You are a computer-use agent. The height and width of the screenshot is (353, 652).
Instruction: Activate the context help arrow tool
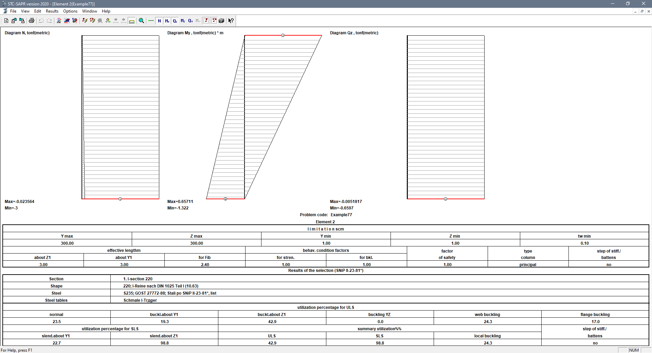coord(231,21)
